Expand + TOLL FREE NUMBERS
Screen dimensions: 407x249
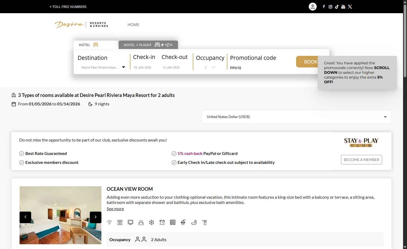click(x=68, y=7)
